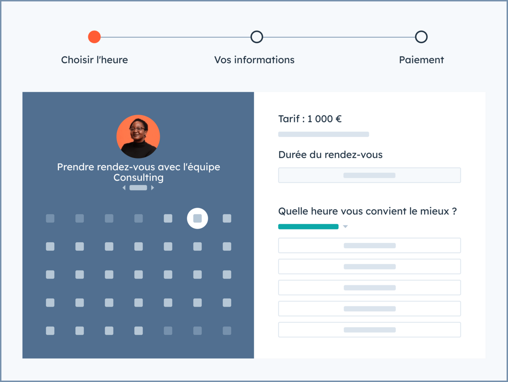Click the orange Choisir l'heure step circle
The width and height of the screenshot is (508, 382).
[94, 37]
